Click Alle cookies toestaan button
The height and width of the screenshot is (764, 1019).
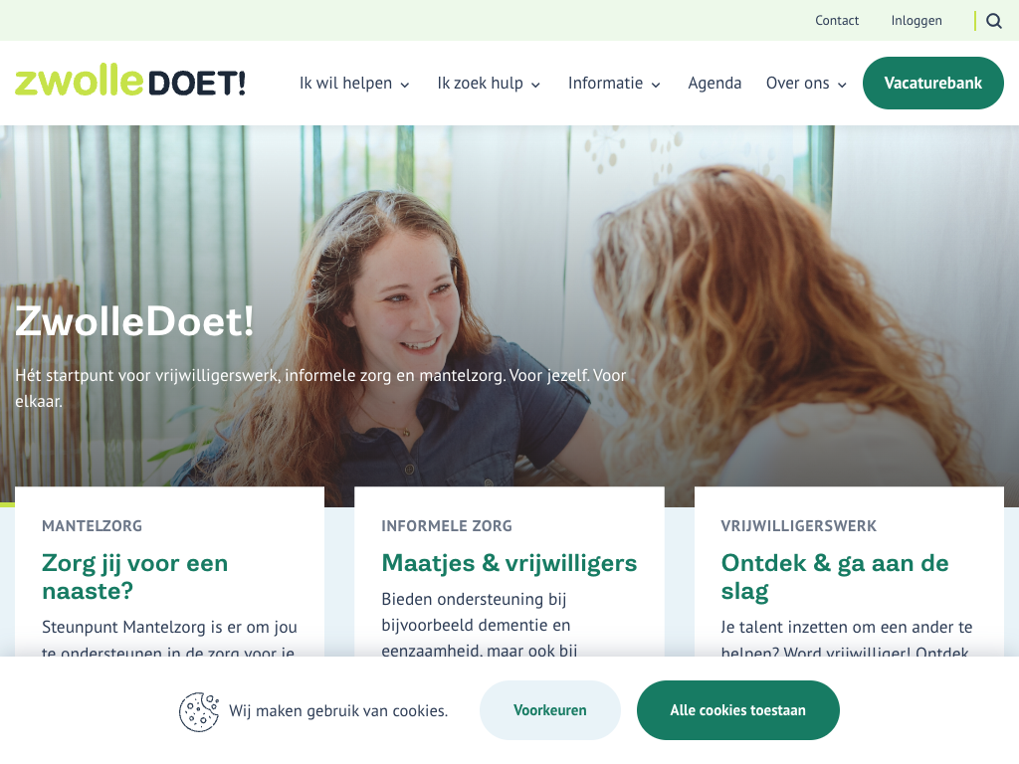[x=737, y=710]
